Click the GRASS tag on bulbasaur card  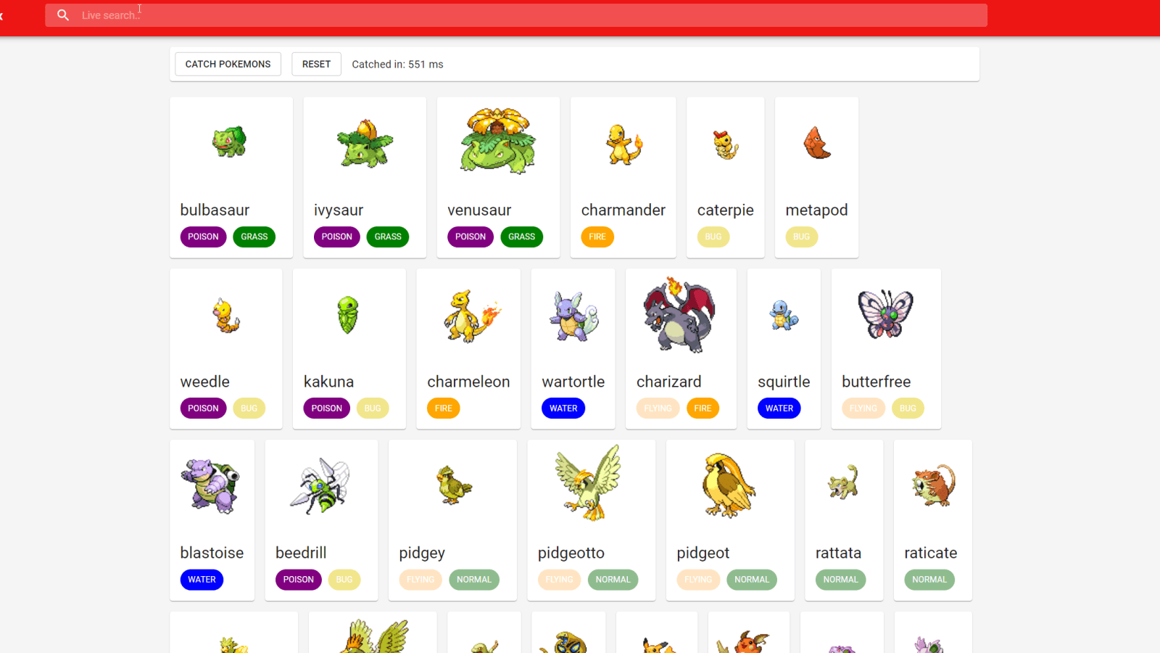point(254,237)
